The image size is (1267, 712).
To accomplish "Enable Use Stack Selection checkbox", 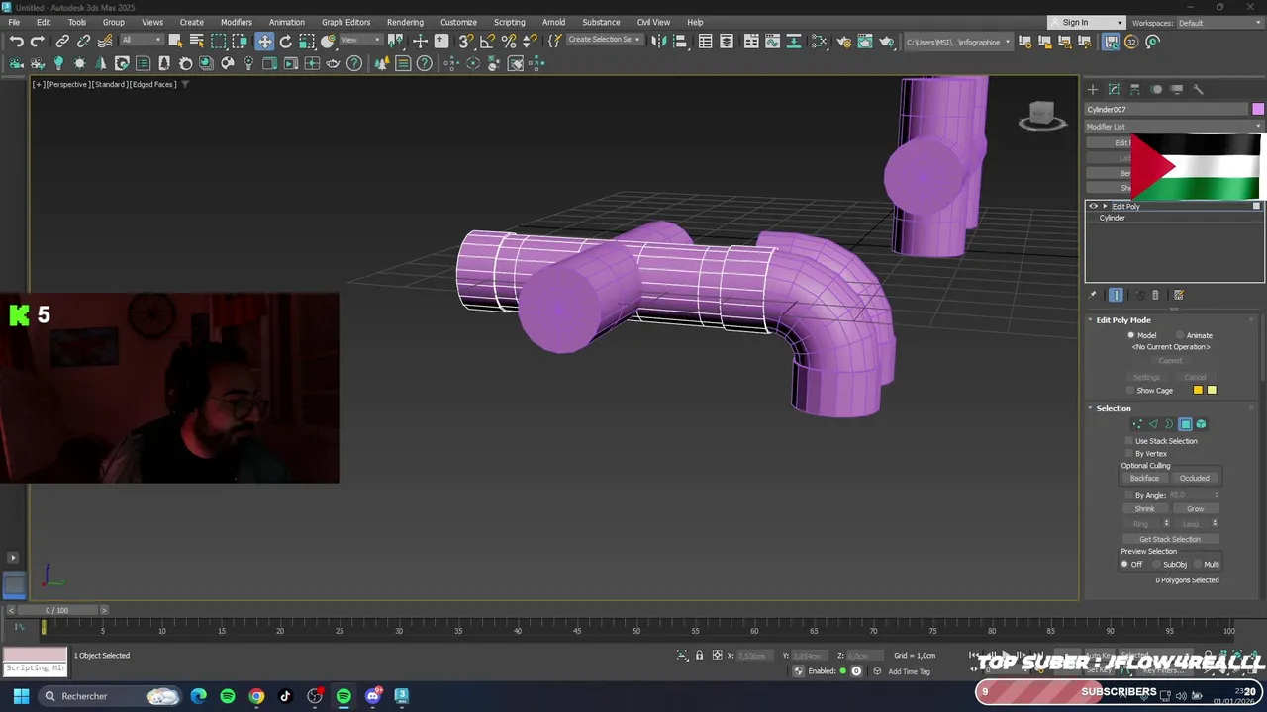I will pyautogui.click(x=1129, y=441).
